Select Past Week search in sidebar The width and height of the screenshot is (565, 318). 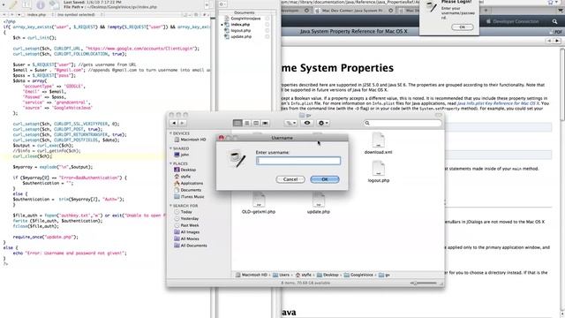point(186,225)
